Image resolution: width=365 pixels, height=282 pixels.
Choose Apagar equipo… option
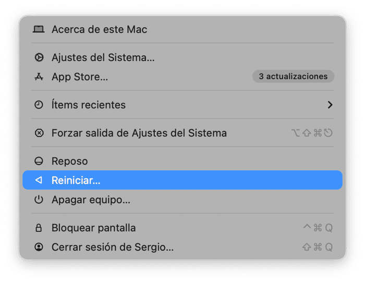[91, 200]
